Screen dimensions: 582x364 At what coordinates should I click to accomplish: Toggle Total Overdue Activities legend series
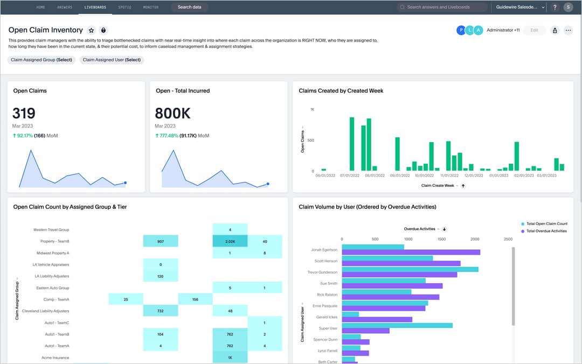[544, 231]
